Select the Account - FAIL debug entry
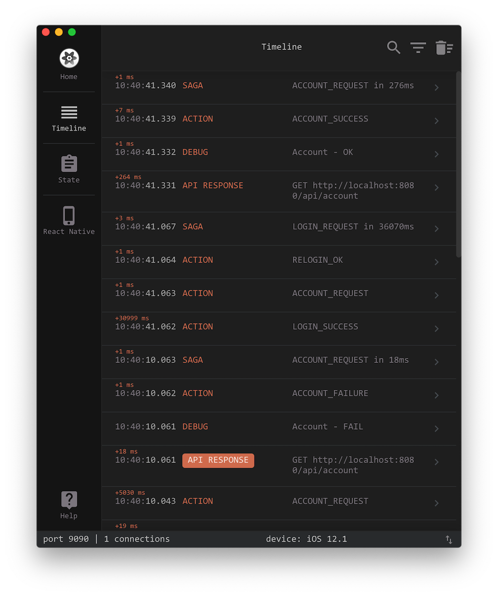498x596 pixels. 327,427
